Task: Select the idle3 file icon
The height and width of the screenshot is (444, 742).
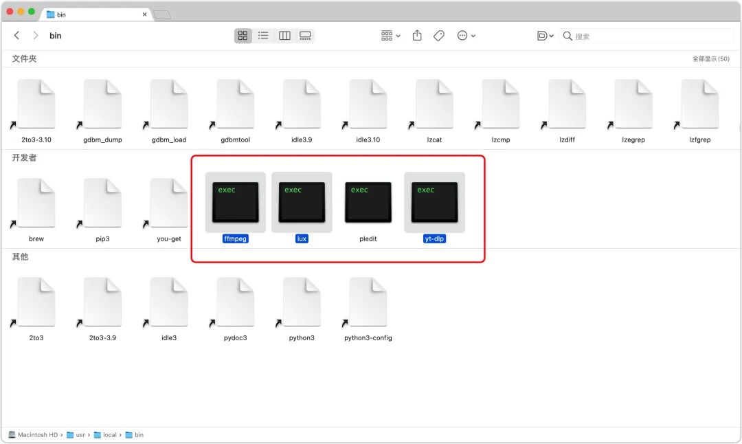Action: (x=169, y=302)
